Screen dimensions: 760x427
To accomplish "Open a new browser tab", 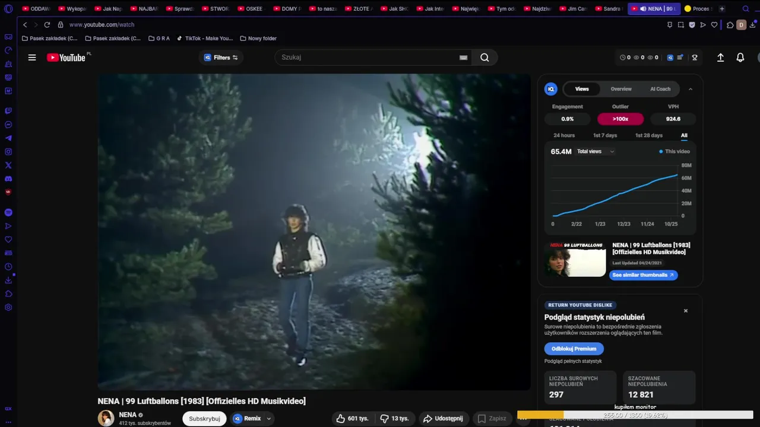I will 722,9.
